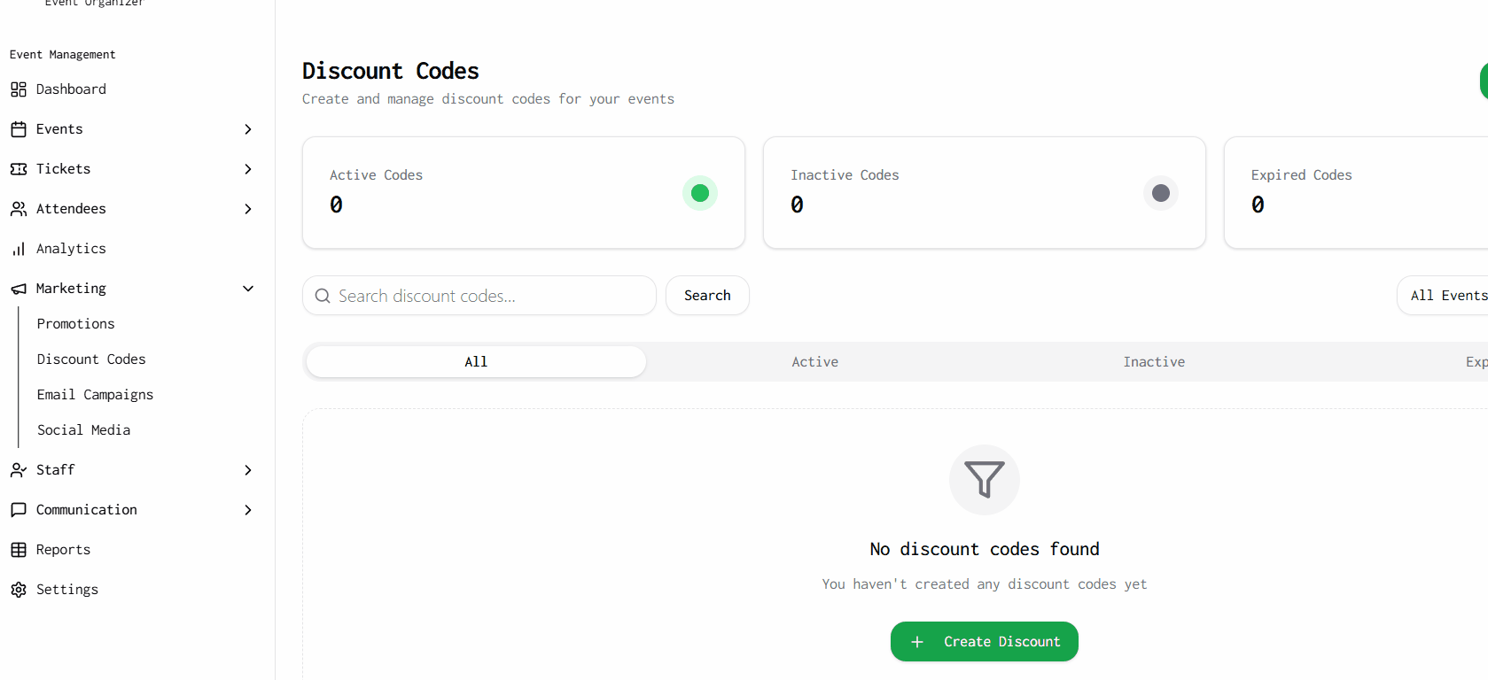Click the Dashboard grid icon
This screenshot has width=1488, height=680.
(x=19, y=89)
